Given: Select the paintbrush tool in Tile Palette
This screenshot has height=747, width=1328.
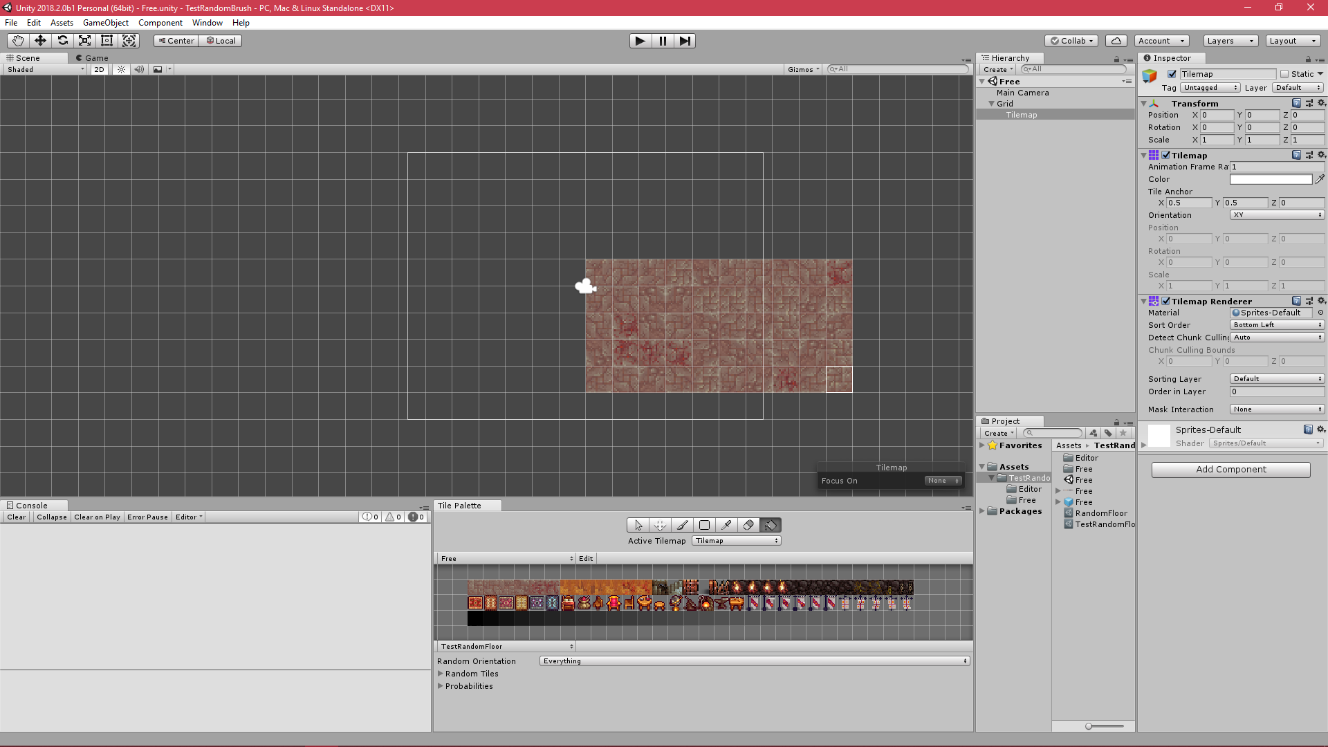Looking at the screenshot, I should pos(682,525).
